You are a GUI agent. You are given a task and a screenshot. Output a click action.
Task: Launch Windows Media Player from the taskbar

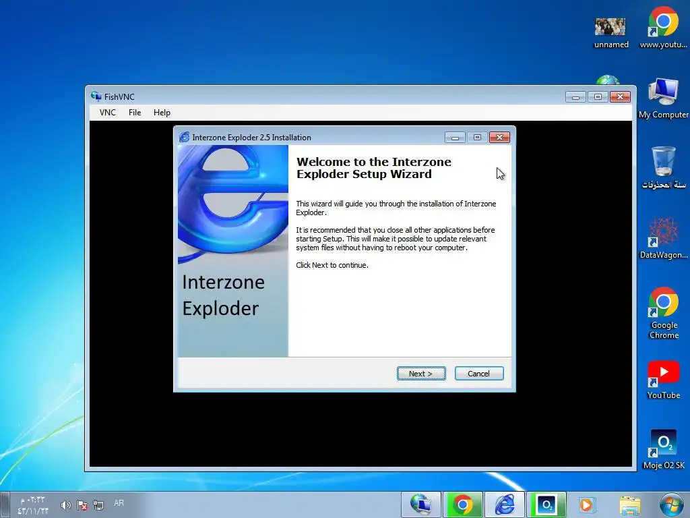(x=587, y=505)
